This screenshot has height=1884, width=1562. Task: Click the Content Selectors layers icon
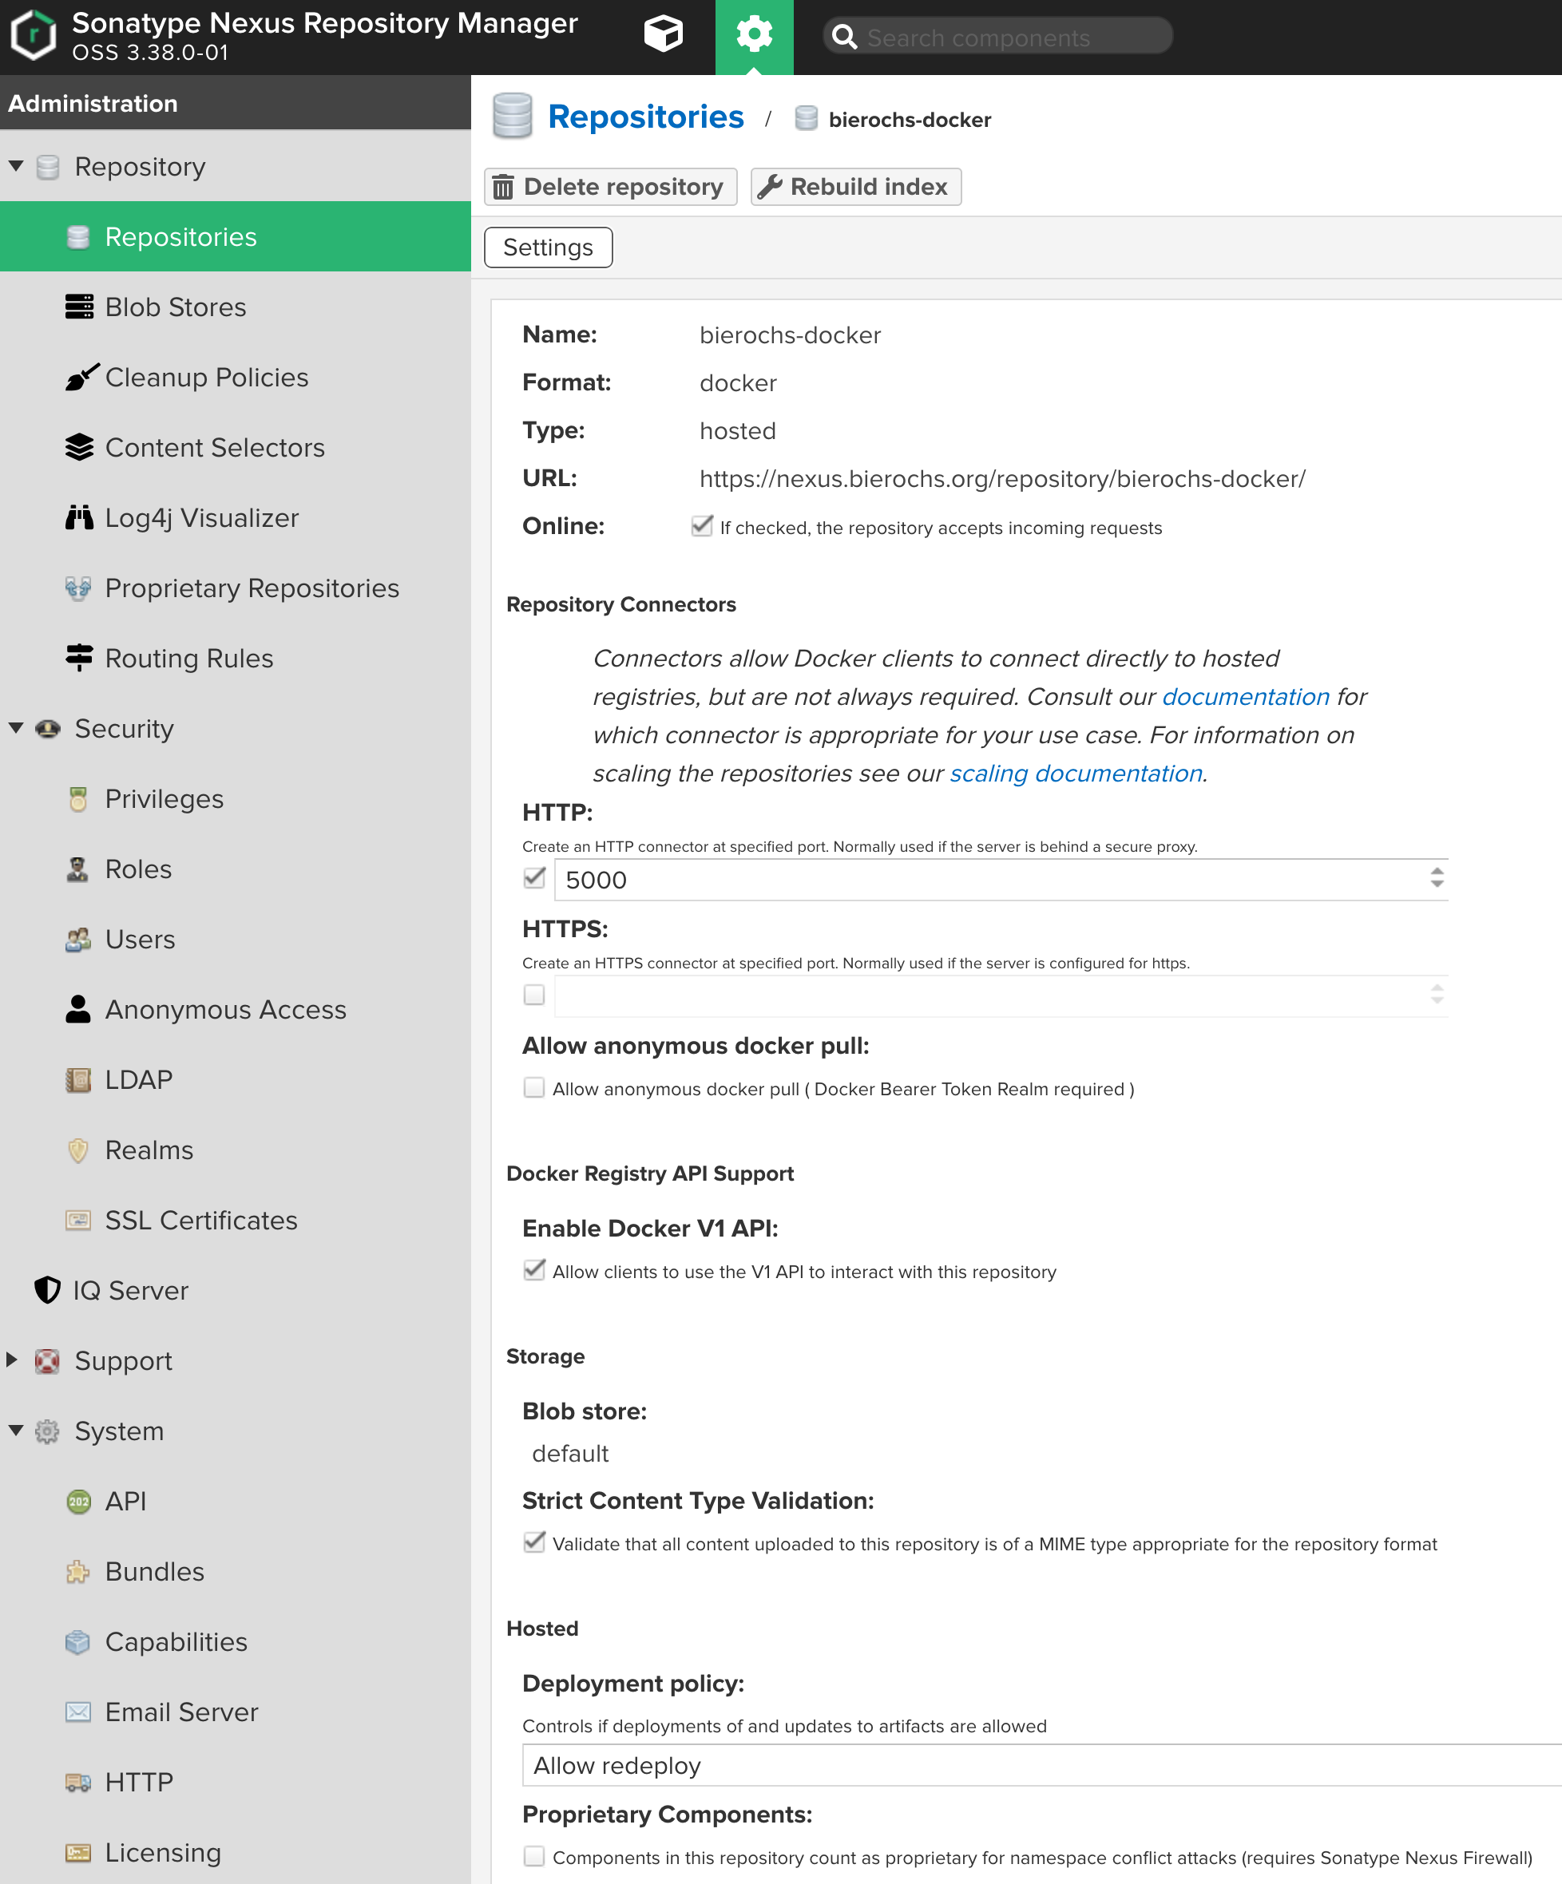tap(79, 447)
